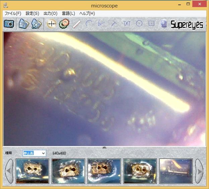Select the circle measurement tool

coord(139,24)
